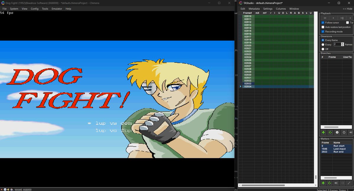Click the Branches Frame column header

(x=335, y=57)
